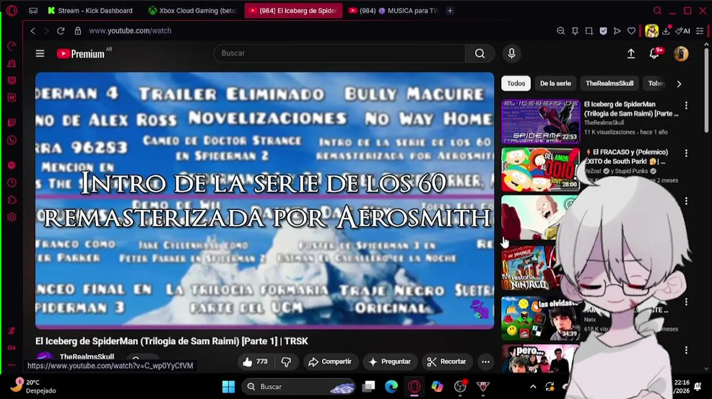
Task: Reload the current page
Action: 60,31
